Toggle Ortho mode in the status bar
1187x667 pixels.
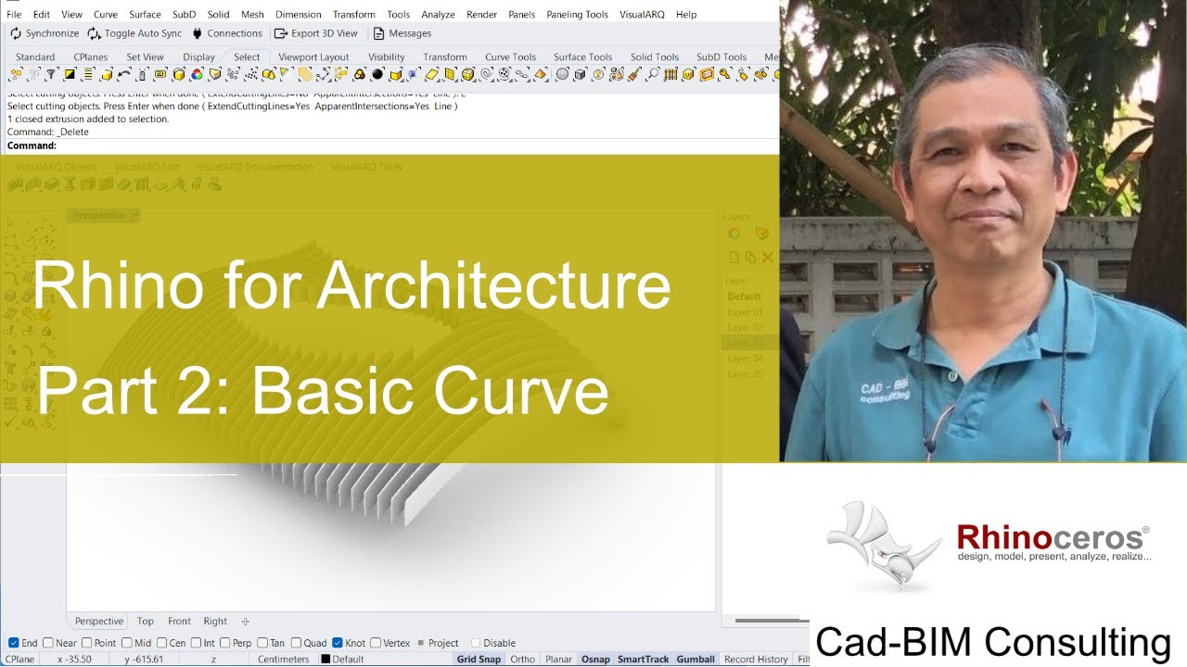click(522, 660)
